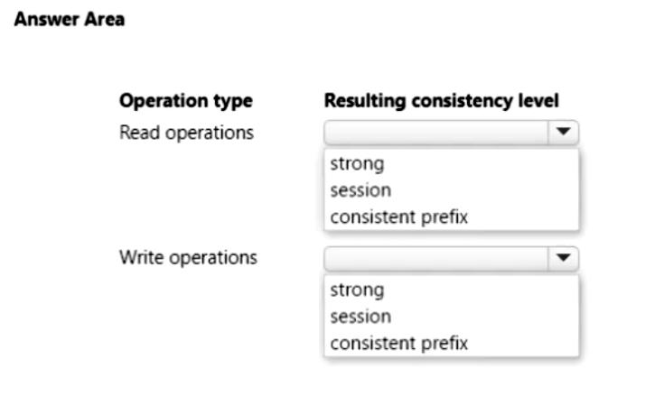Click the Write operations dropdown arrow
Image resolution: width=655 pixels, height=414 pixels.
coord(563,258)
